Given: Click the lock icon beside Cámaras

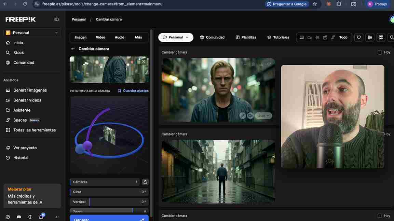Looking at the screenshot, I should (145, 182).
